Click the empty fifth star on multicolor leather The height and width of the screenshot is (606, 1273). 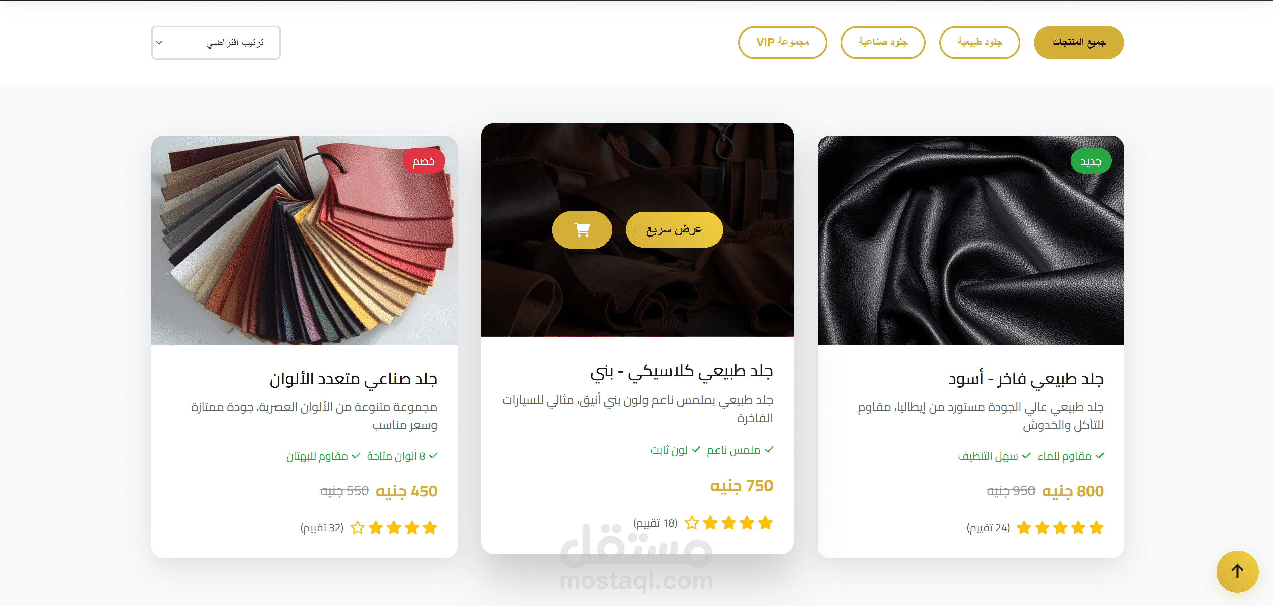click(x=357, y=528)
